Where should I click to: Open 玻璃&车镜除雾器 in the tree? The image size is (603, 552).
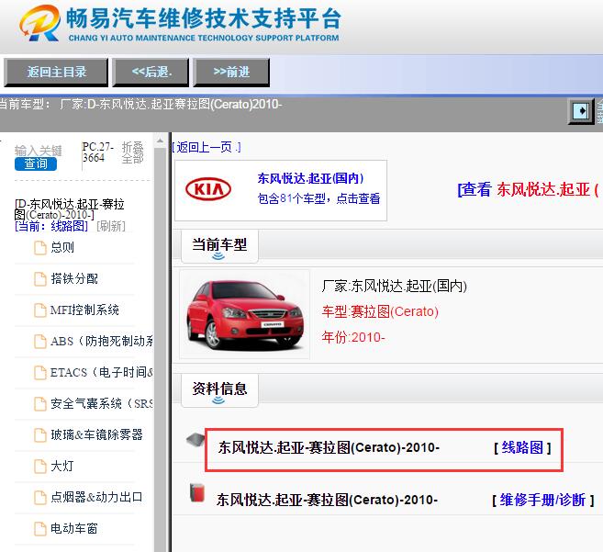coord(96,434)
